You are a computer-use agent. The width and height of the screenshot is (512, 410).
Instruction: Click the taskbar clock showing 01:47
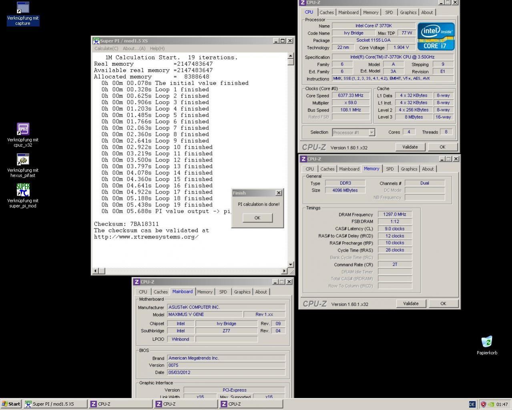(502, 404)
